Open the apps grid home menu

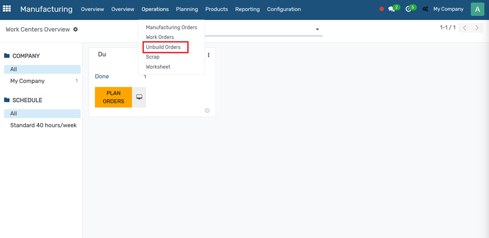(x=7, y=9)
